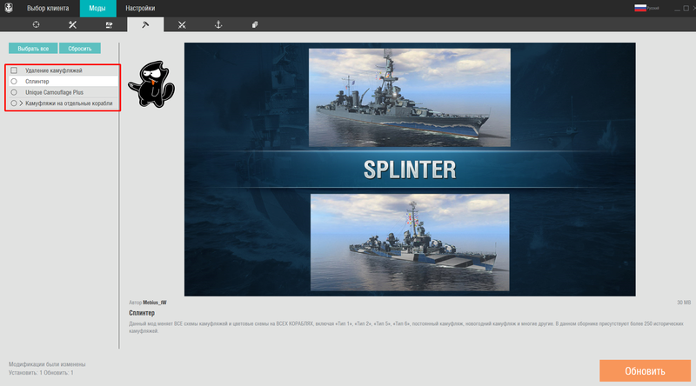Open the anchor mods category
The image size is (696, 386).
coord(218,24)
